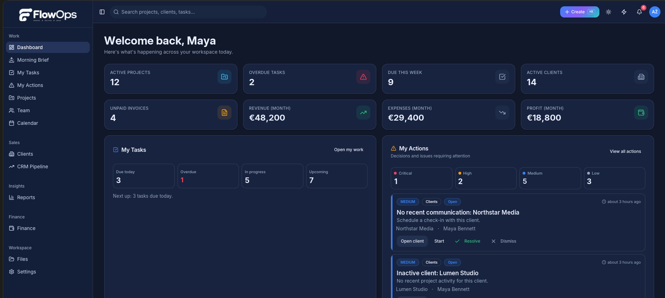The width and height of the screenshot is (665, 298).
Task: Select the Upcoming tasks tile
Action: click(337, 176)
